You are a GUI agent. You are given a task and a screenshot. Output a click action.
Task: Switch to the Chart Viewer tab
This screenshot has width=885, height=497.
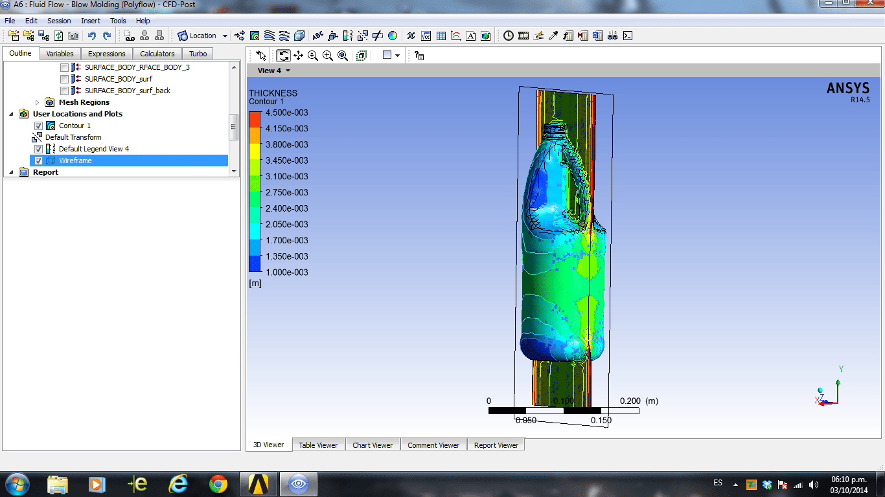(x=373, y=445)
